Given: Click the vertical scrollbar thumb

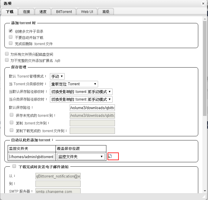Looking at the screenshot, I should tap(205, 68).
